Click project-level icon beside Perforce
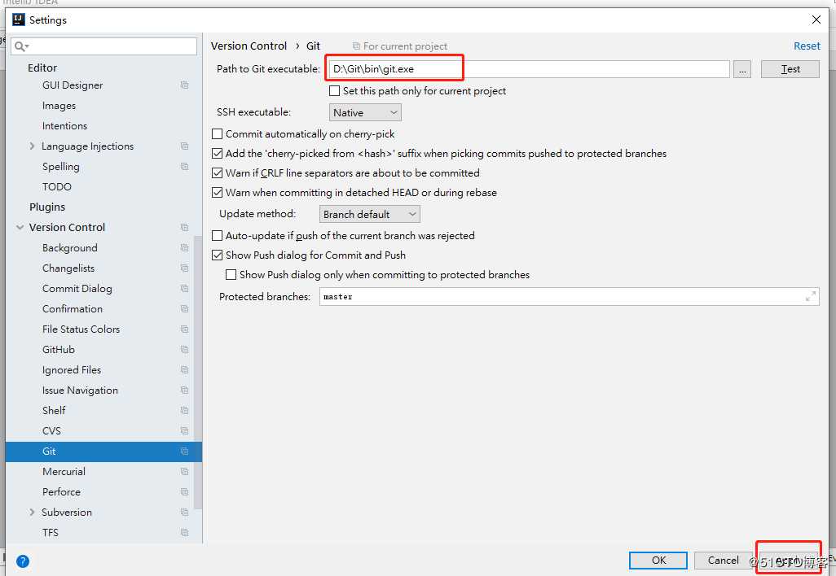The image size is (836, 576). [184, 492]
